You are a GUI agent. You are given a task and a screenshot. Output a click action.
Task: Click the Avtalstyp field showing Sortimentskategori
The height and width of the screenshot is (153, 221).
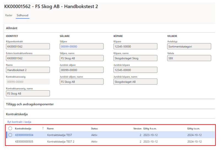(189, 47)
